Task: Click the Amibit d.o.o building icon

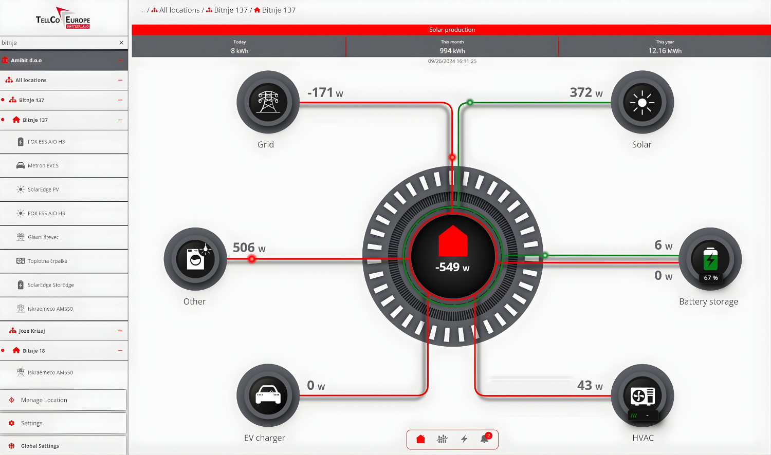Action: coord(5,60)
